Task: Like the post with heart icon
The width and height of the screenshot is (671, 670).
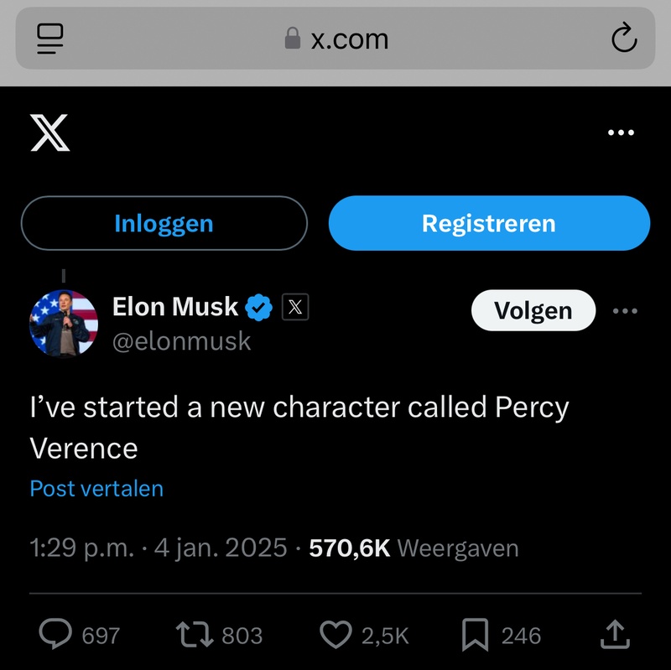Action: click(336, 635)
